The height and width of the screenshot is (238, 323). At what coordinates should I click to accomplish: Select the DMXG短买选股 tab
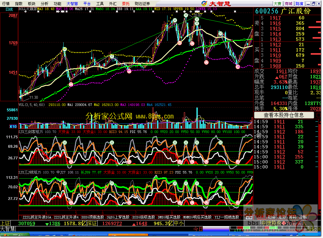coord(169,217)
